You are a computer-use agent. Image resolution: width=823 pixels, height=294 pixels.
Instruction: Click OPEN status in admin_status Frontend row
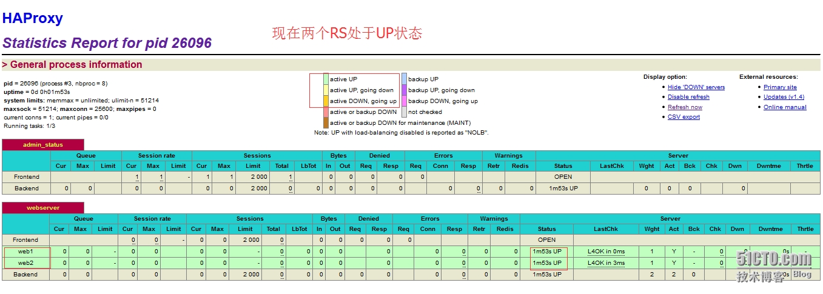[x=563, y=177]
